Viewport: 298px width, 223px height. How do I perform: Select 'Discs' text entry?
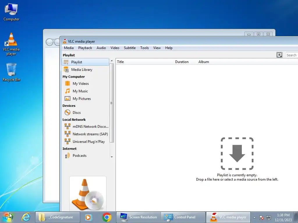pyautogui.click(x=77, y=113)
